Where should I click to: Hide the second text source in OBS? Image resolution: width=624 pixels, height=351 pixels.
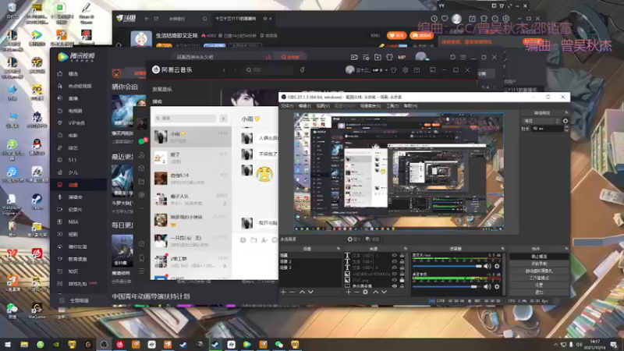pyautogui.click(x=395, y=261)
